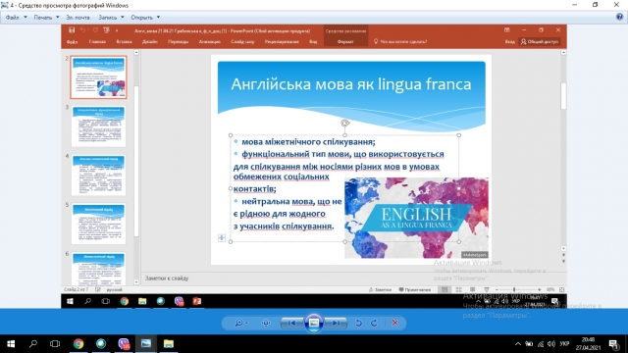Go to the next photo
Screen dimensions: 628x353
point(336,323)
